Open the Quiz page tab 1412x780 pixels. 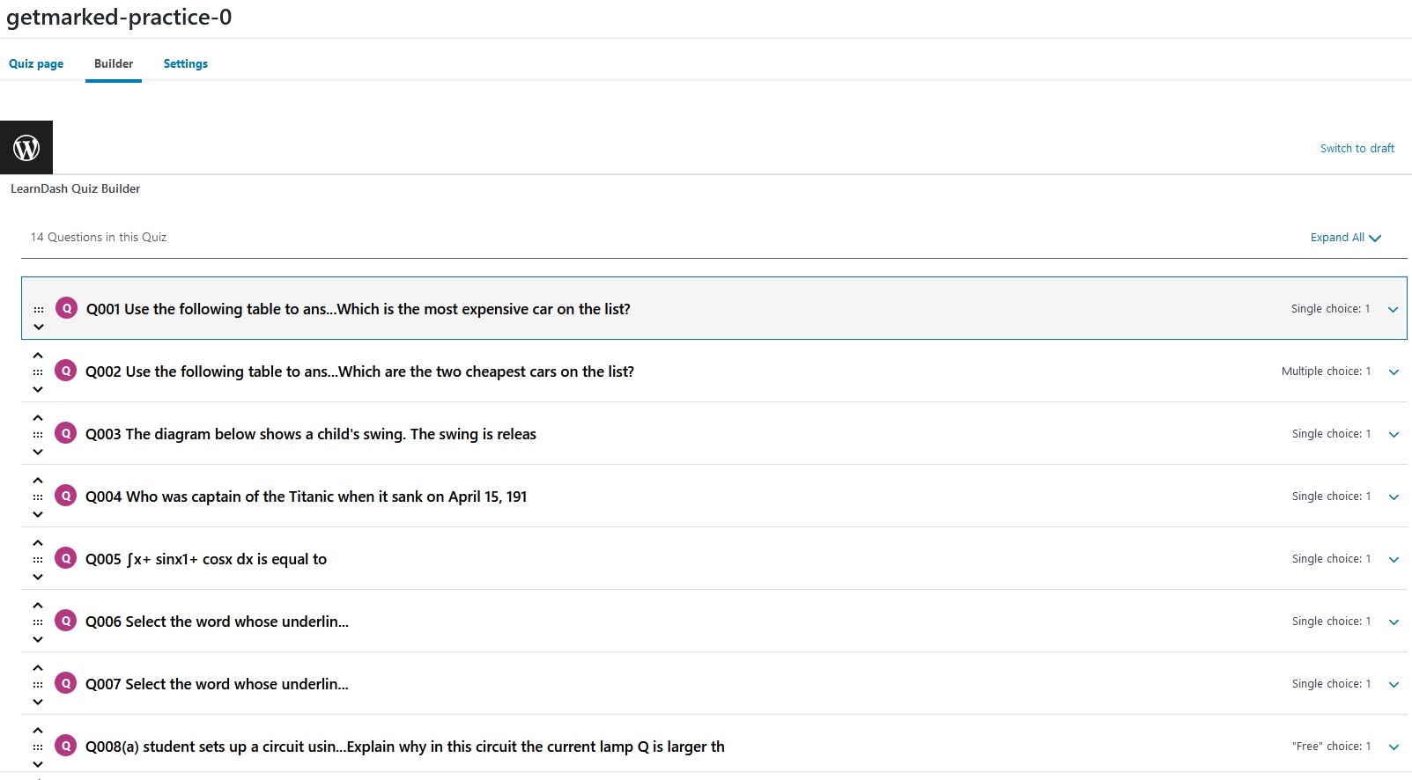(x=36, y=63)
